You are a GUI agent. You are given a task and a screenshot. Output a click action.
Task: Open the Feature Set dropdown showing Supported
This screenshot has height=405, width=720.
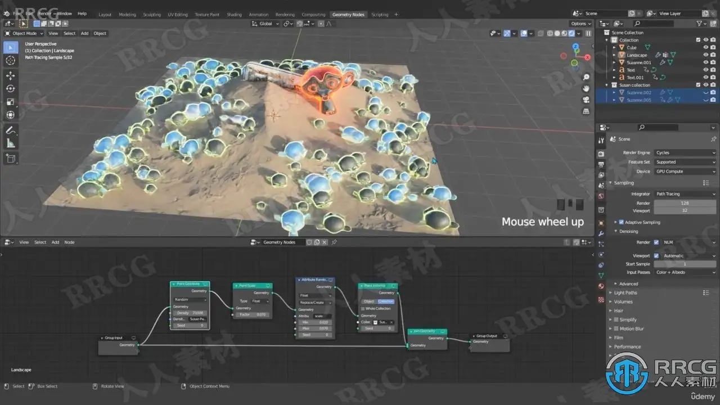685,162
